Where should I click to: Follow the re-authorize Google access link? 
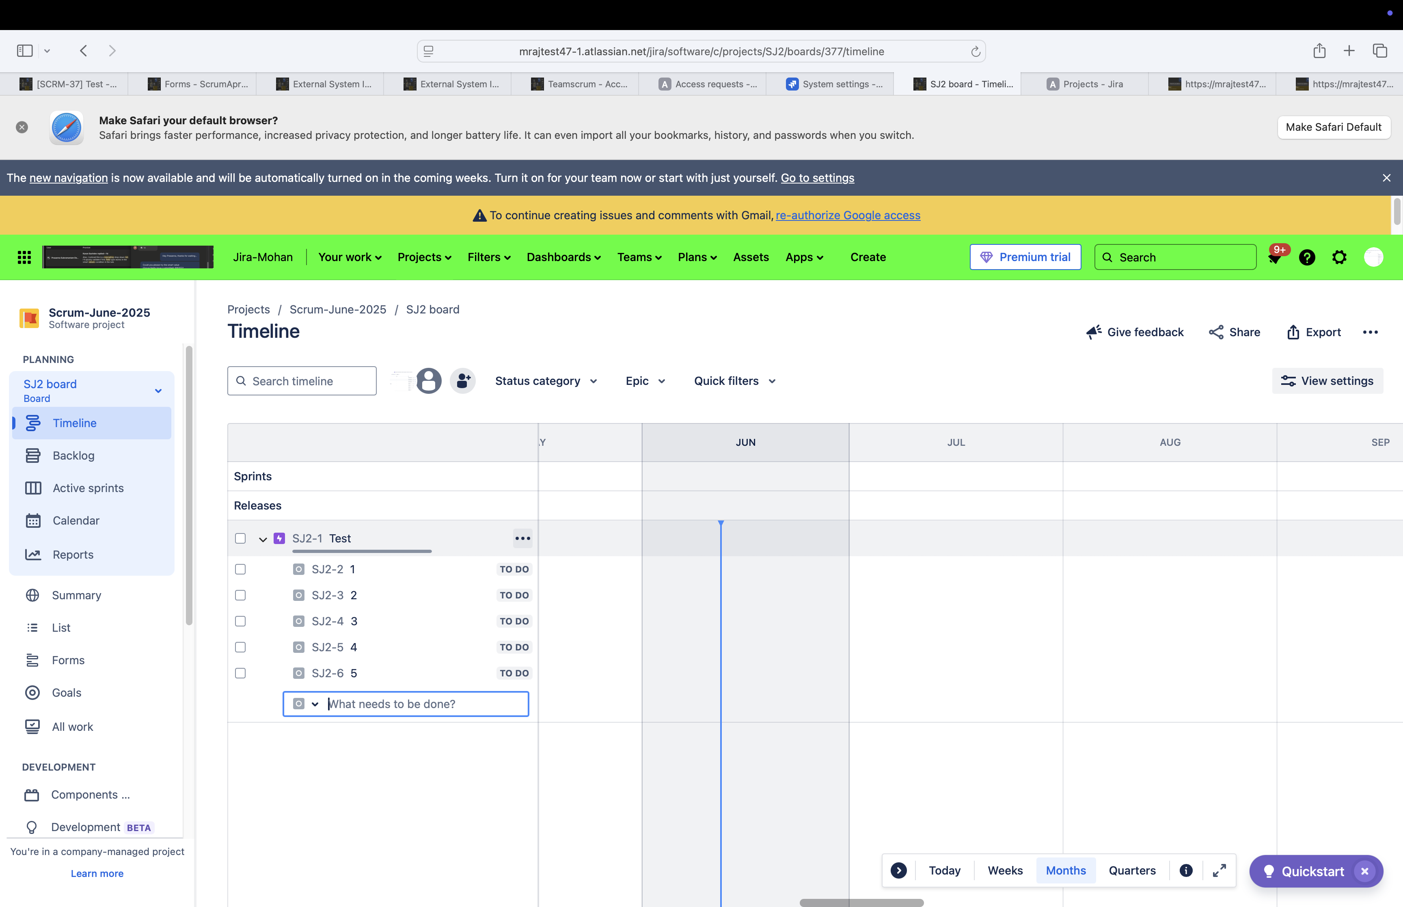tap(847, 215)
